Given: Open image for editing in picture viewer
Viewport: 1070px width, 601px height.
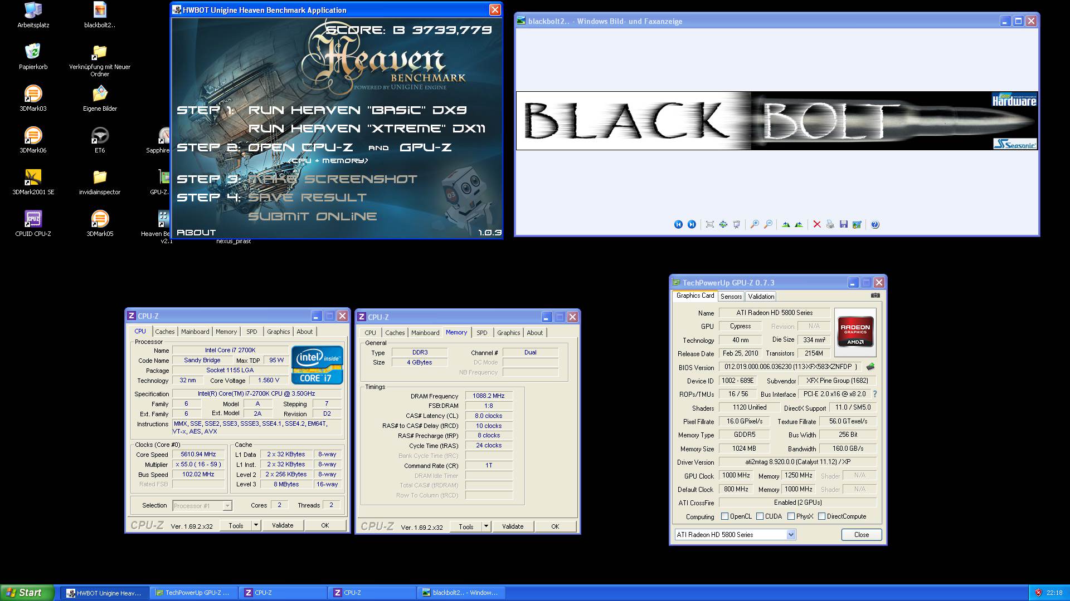Looking at the screenshot, I should [857, 224].
